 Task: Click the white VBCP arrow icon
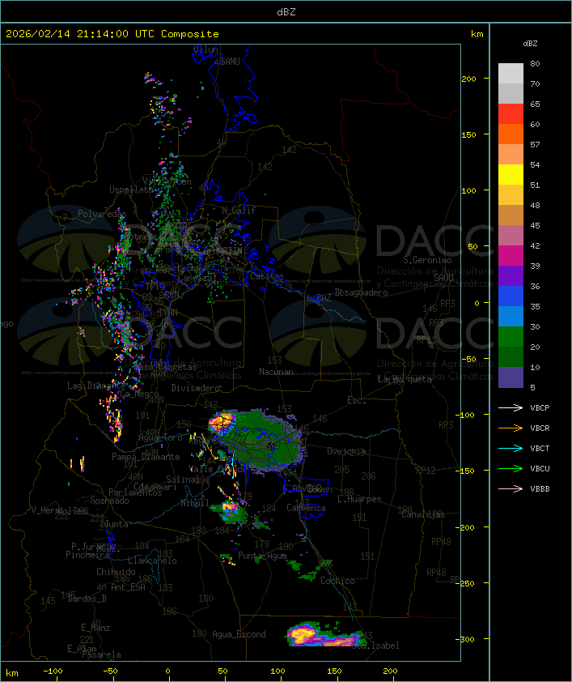coord(511,408)
